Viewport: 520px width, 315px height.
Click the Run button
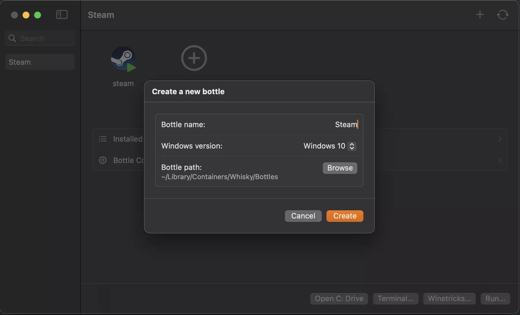click(x=495, y=299)
